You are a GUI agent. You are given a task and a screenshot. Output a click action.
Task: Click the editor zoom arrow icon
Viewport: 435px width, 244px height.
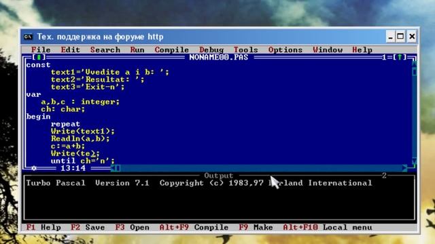(400, 57)
